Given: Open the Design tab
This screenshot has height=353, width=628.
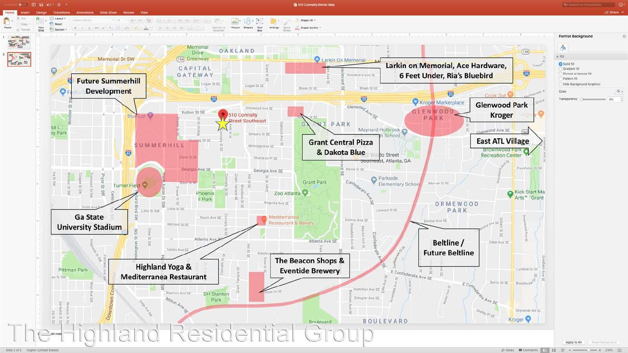Looking at the screenshot, I should click(x=41, y=13).
